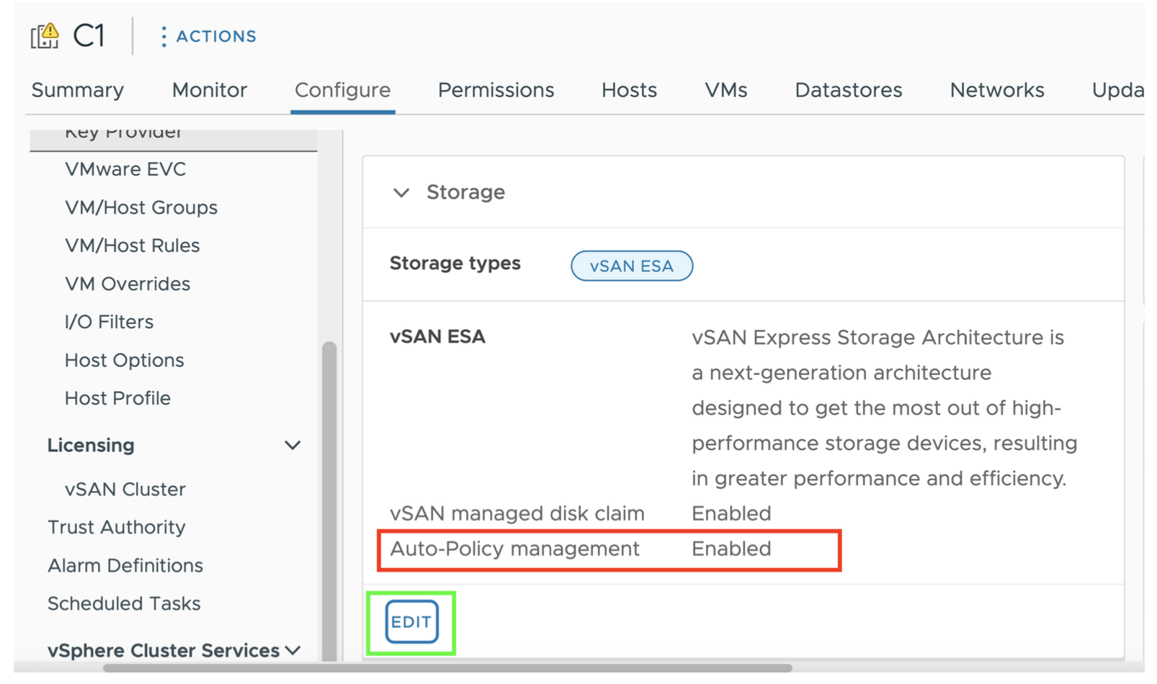This screenshot has height=684, width=1157.
Task: Go to Alarm Definitions
Action: click(x=125, y=566)
